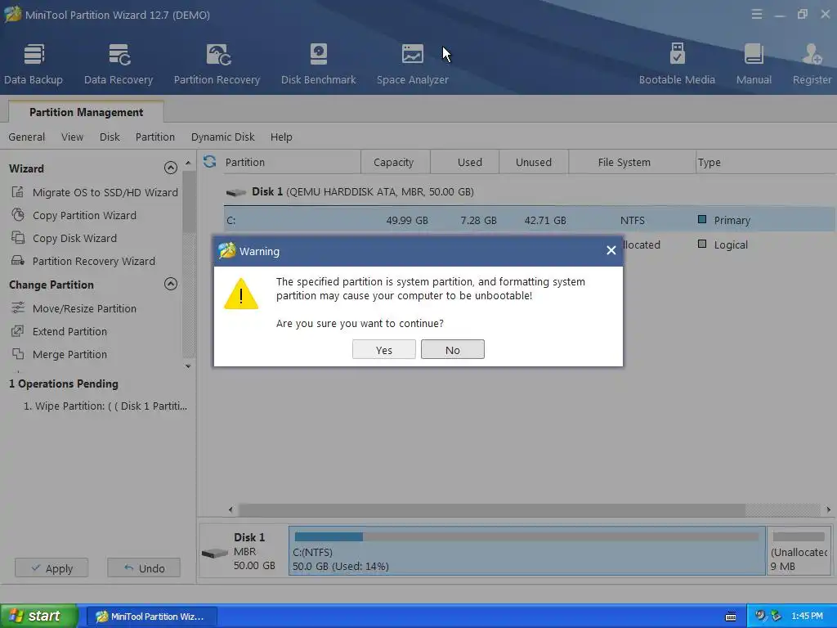Close the Warning dialog
Screen dimensions: 837x628
(x=611, y=250)
